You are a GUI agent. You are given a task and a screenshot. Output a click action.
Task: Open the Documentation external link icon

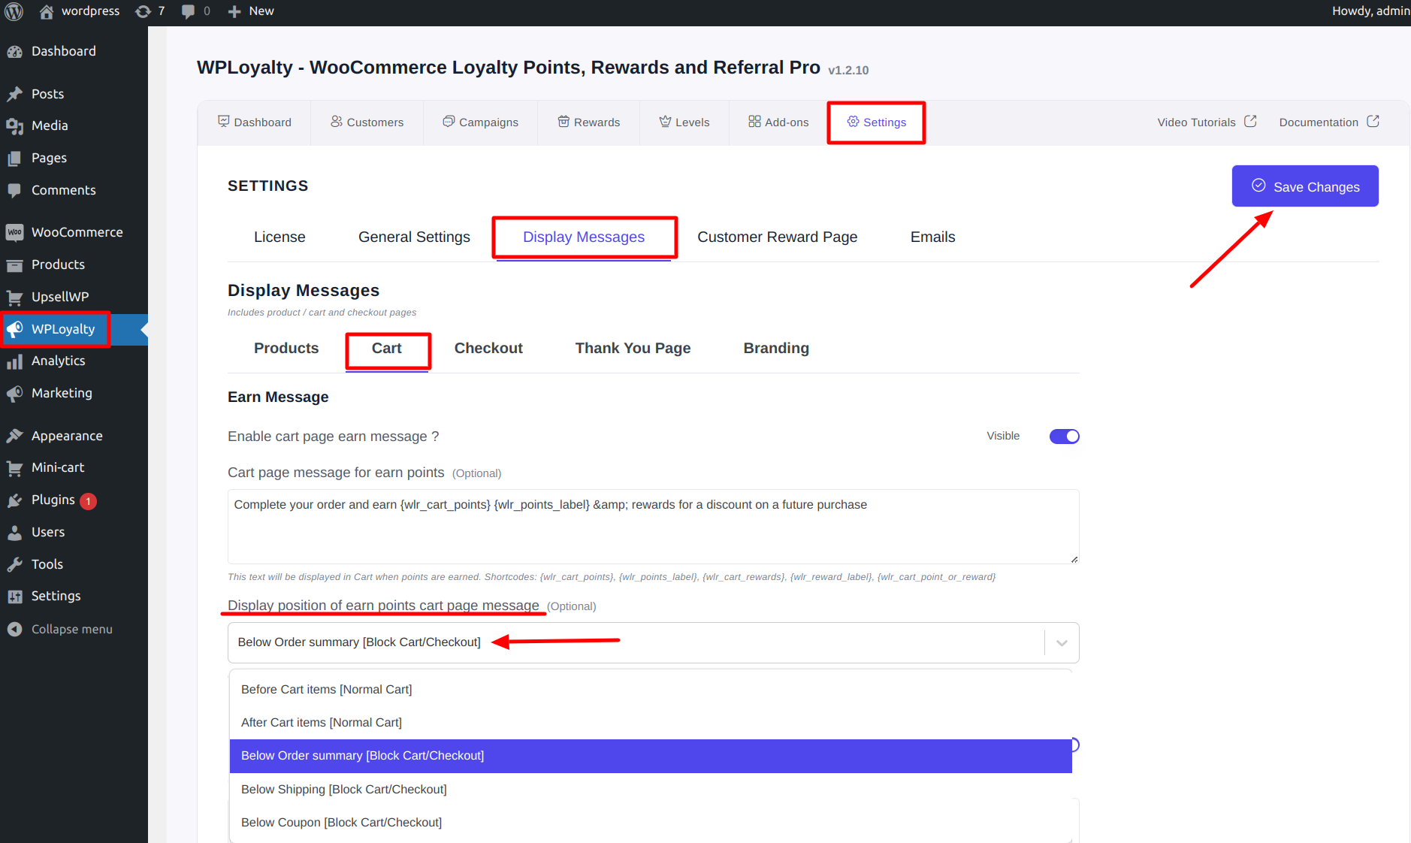click(x=1373, y=122)
